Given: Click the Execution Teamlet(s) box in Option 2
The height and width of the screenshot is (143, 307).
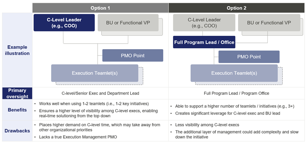Looking at the screenshot, I should tap(234, 73).
